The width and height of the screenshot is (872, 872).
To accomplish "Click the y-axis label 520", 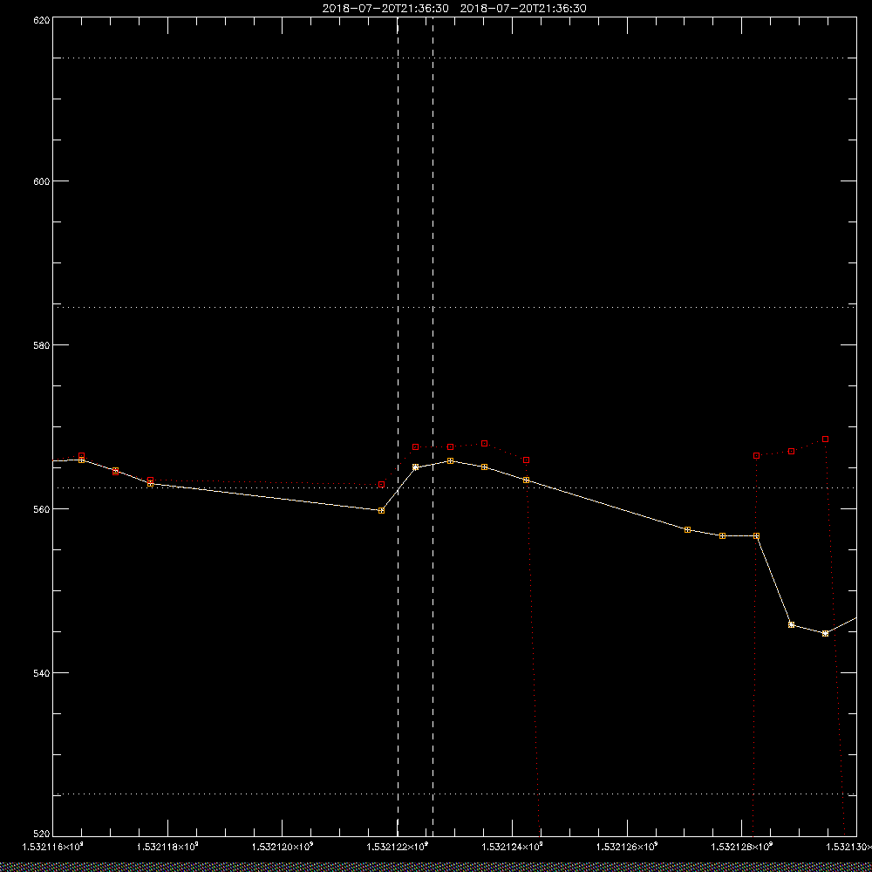I will coord(42,834).
